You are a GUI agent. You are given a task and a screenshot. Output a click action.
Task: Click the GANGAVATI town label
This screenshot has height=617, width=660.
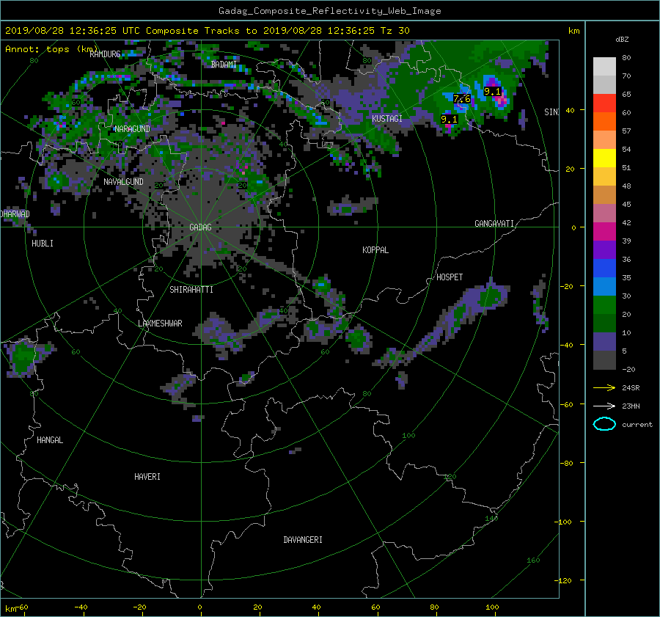[494, 224]
